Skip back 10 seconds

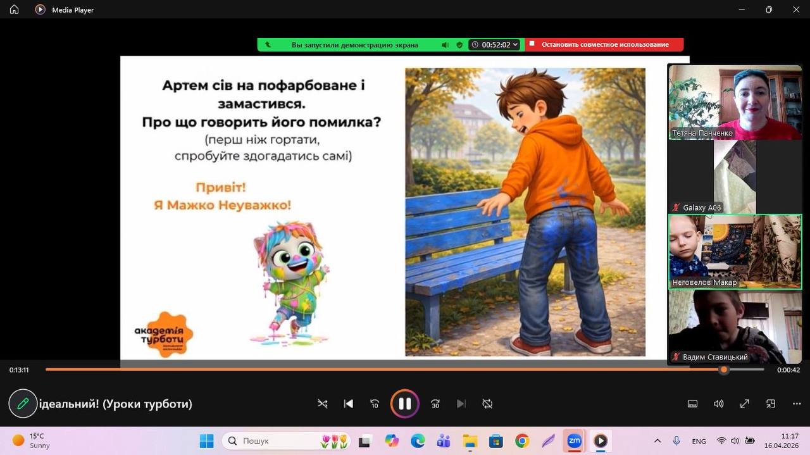[x=375, y=404]
